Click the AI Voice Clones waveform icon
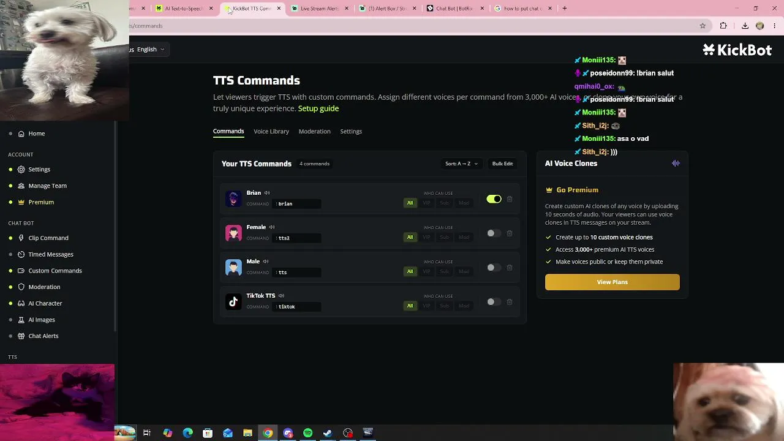The height and width of the screenshot is (441, 784). point(676,164)
